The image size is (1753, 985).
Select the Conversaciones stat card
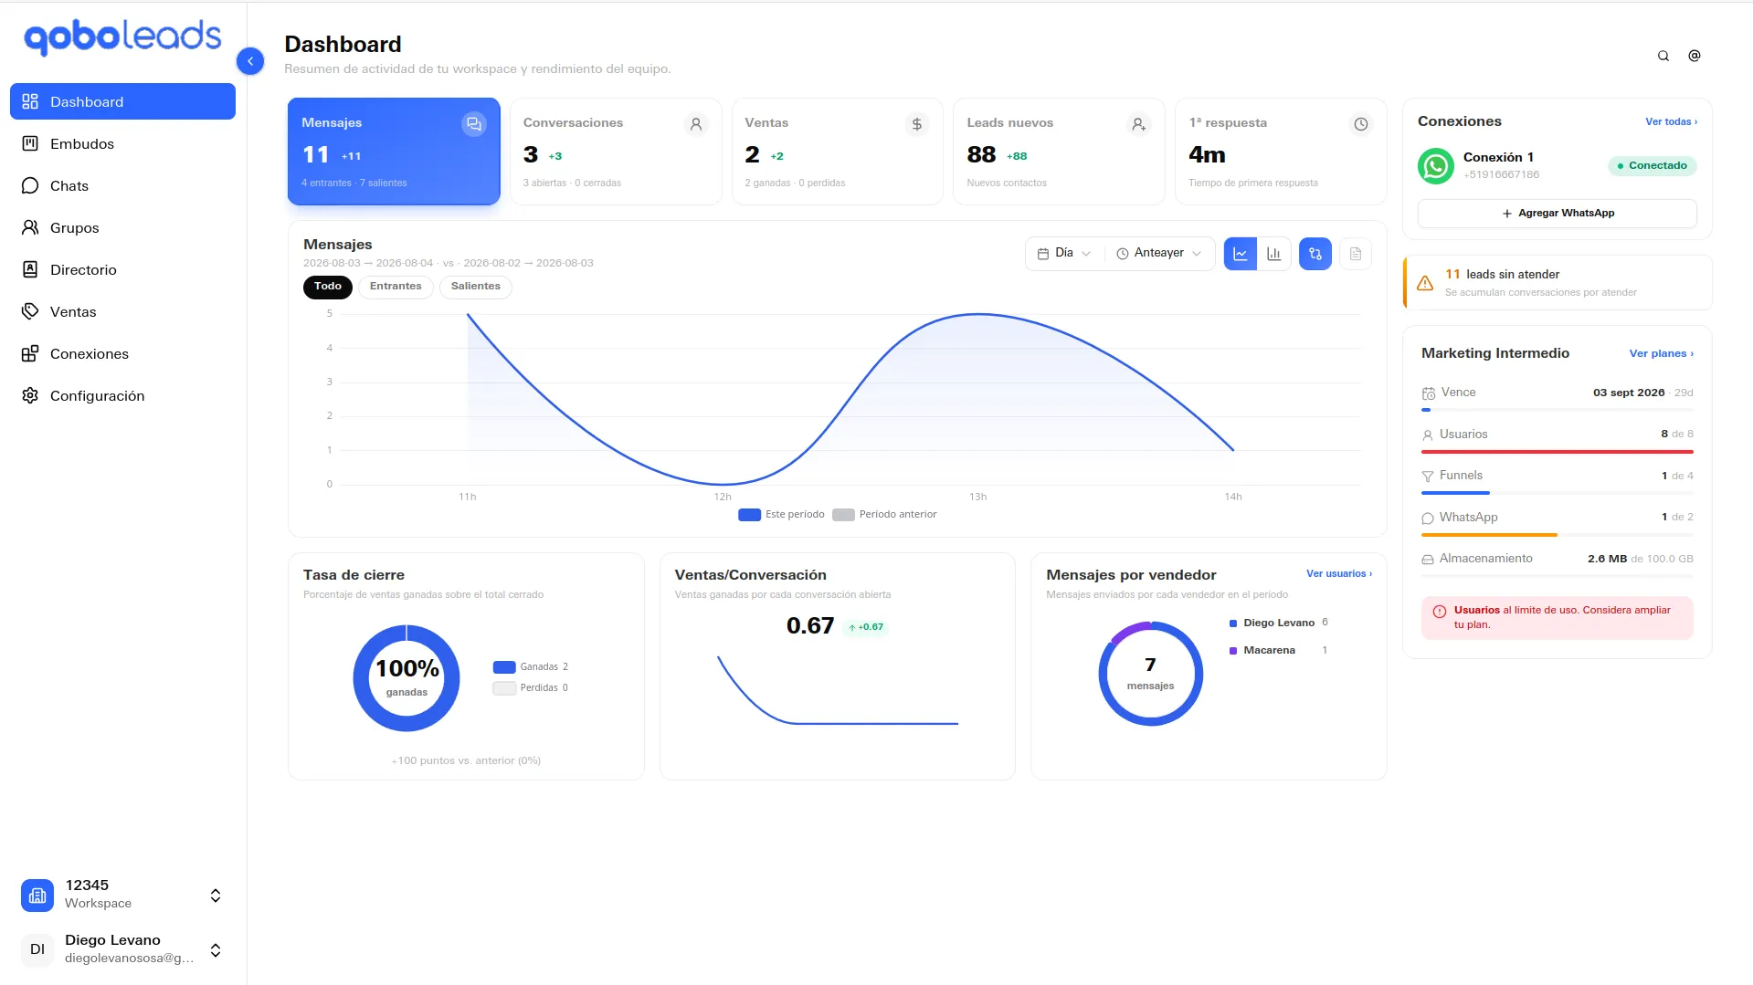point(616,152)
